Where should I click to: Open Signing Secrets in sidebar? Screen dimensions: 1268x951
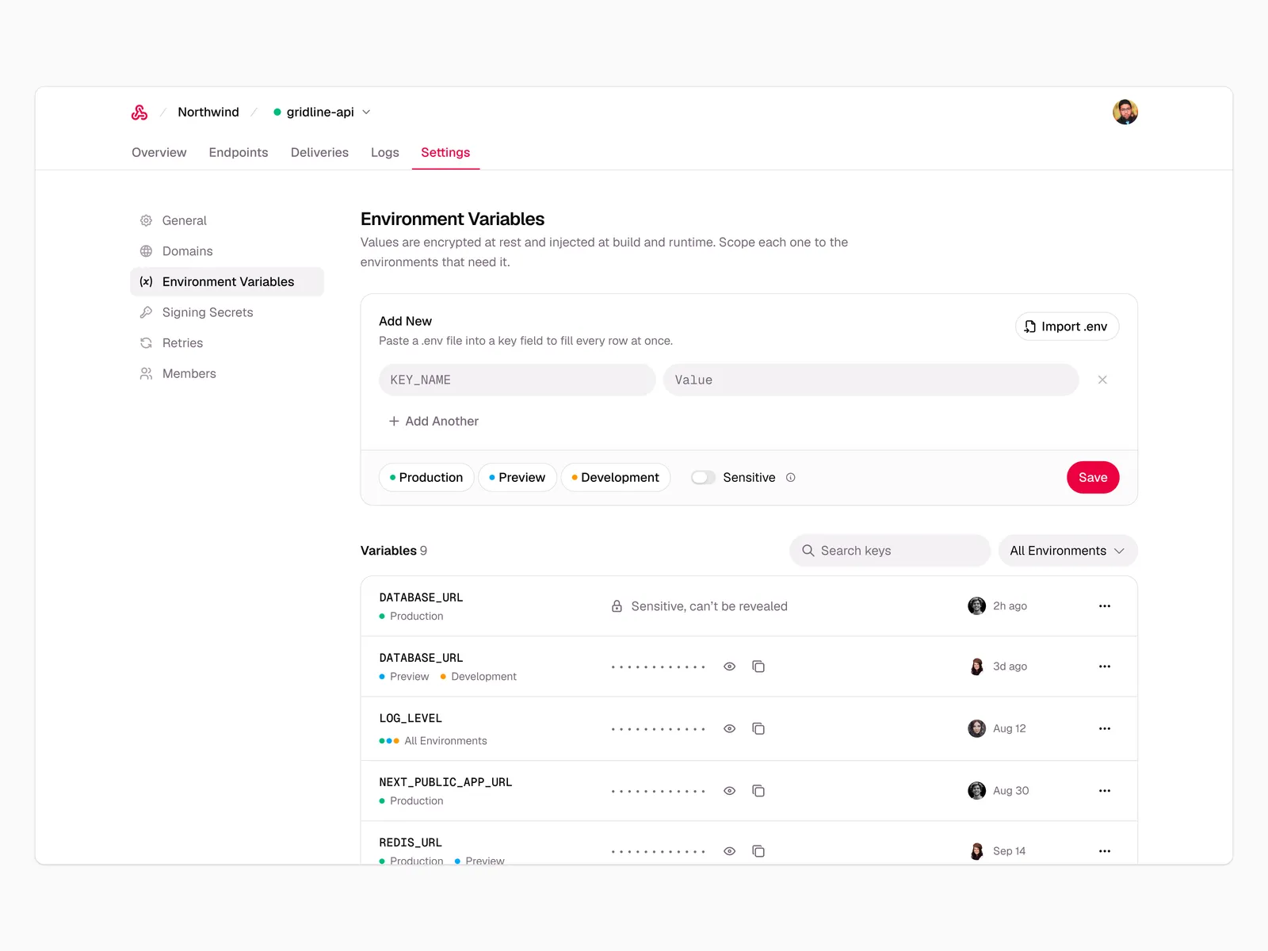pyautogui.click(x=227, y=312)
